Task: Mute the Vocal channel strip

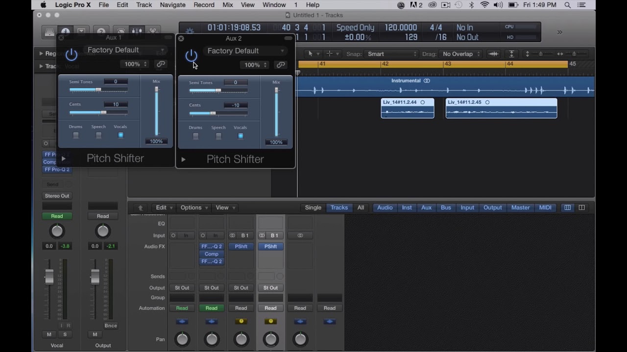Action: 49,334
